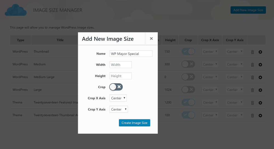Viewport: 274px width, 149px height.
Task: Click the blue cloud logo icon
Action: click(16, 10)
